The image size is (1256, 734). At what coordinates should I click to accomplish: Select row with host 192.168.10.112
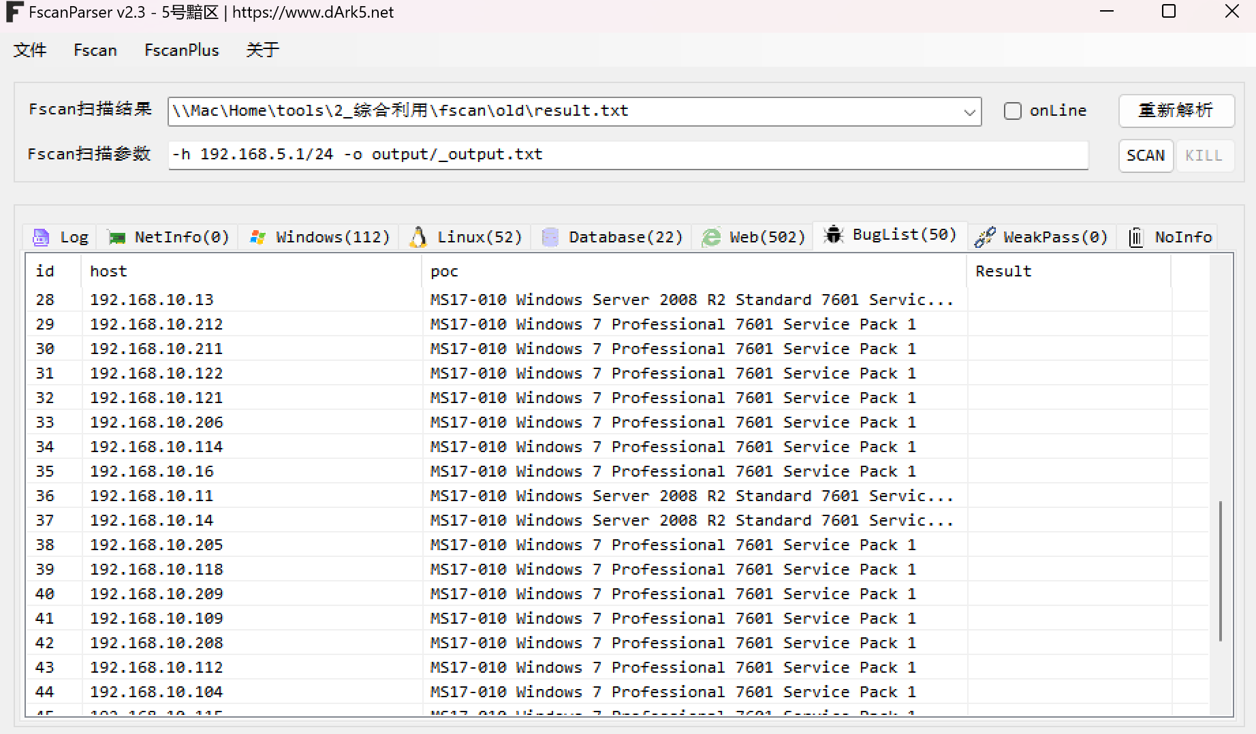pyautogui.click(x=616, y=667)
